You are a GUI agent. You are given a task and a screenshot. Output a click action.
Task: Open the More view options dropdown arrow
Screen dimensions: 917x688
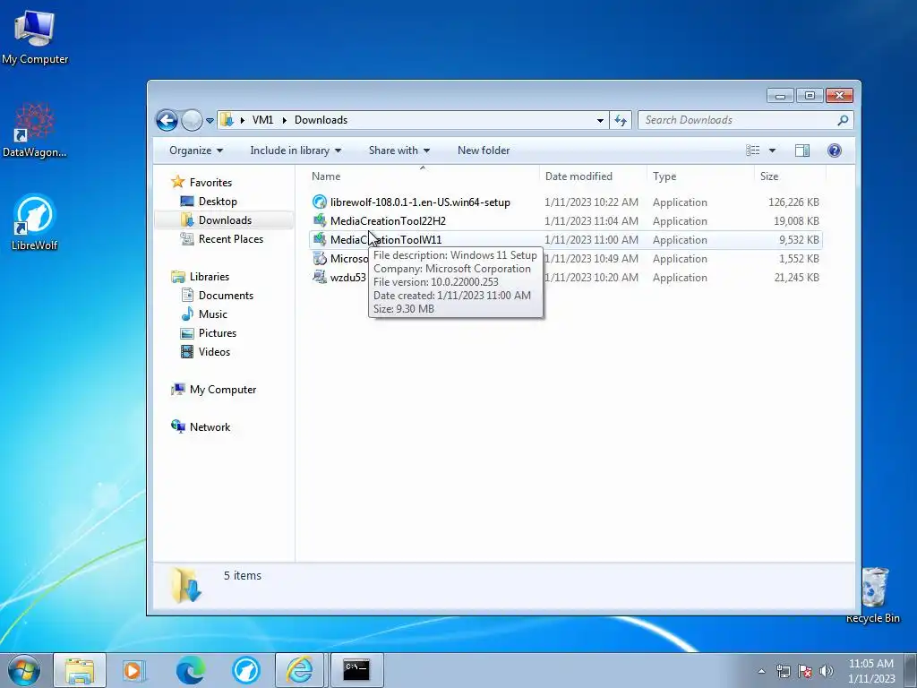(x=772, y=150)
